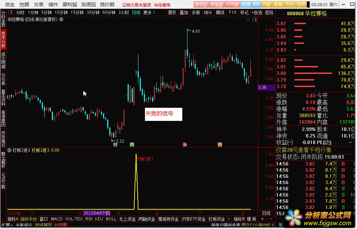The image size is (357, 229).
Task: Click the red 涨 marker on chart
Action: [x=185, y=145]
